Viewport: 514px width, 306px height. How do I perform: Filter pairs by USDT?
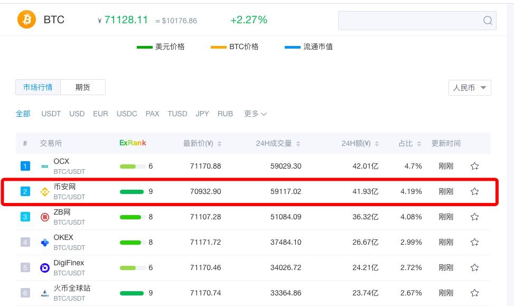pos(51,114)
